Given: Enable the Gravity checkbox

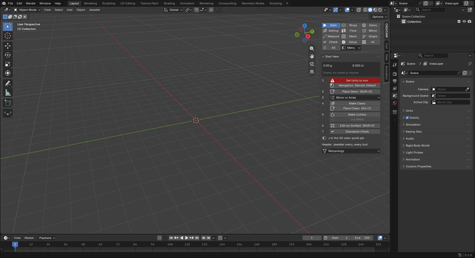Looking at the screenshot, I should pos(407,118).
